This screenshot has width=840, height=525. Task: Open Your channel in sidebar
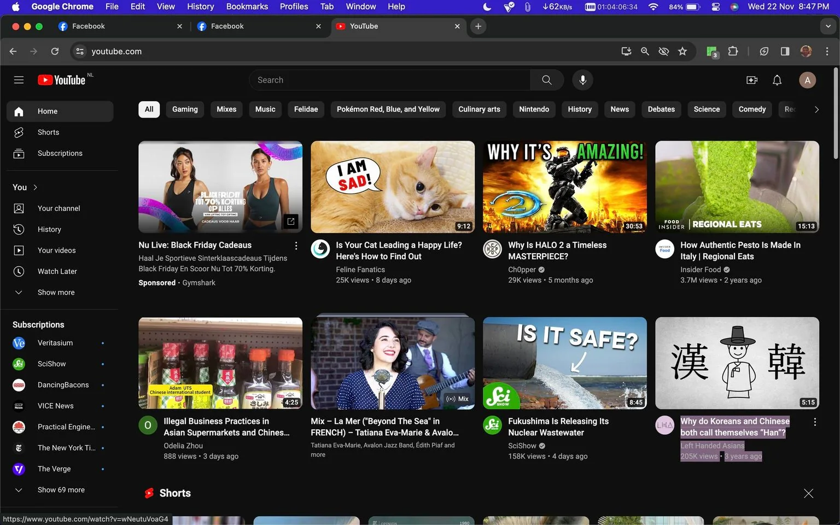point(60,208)
